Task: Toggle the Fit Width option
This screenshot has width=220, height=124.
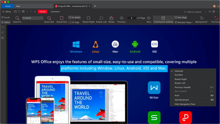Action: [x=75, y=18]
